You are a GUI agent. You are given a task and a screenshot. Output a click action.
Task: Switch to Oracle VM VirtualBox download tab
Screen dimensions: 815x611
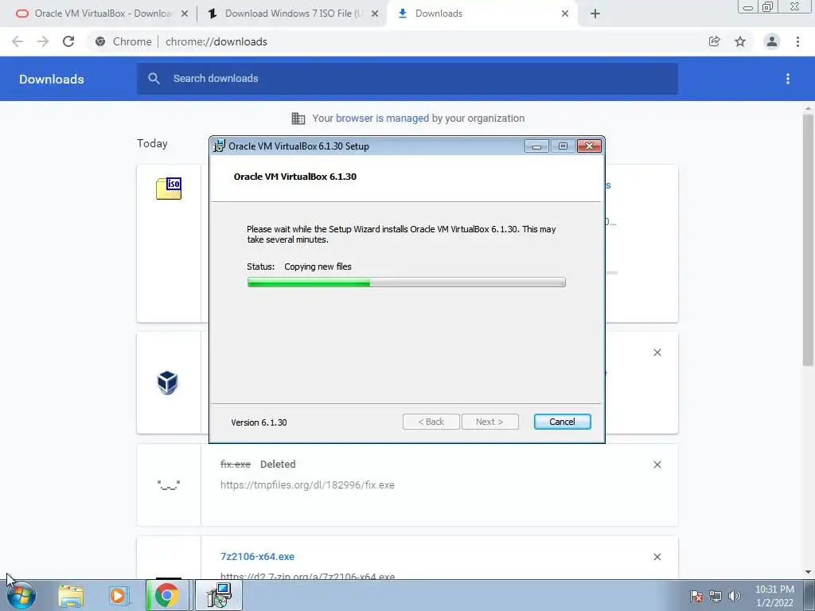tap(103, 14)
